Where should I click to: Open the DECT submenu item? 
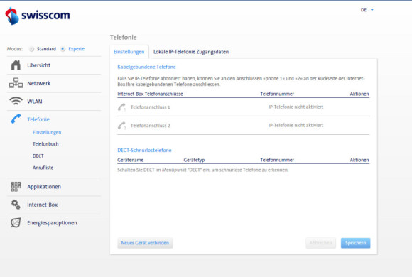38,156
